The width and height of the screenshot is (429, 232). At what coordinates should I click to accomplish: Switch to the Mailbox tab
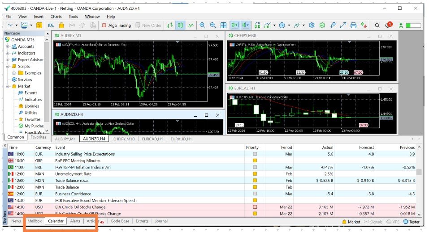coord(35,221)
